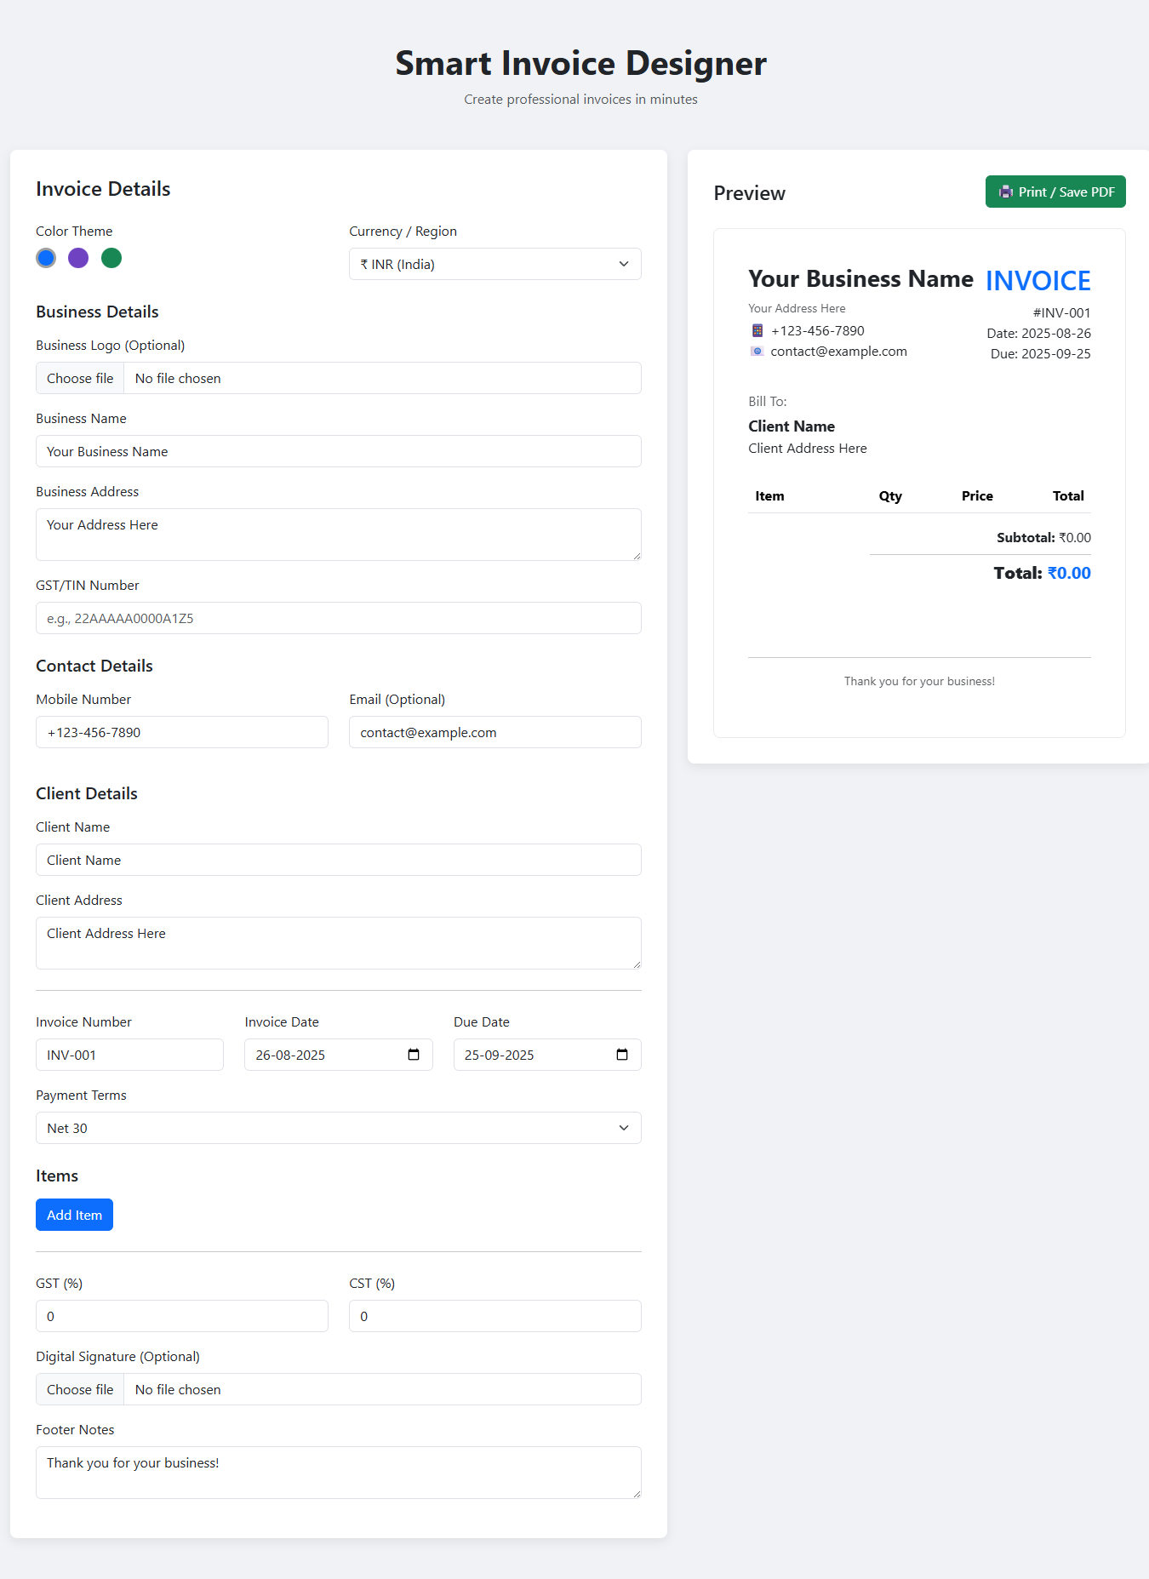Click 'Subtotal: ₹0.00' in preview

[1043, 537]
